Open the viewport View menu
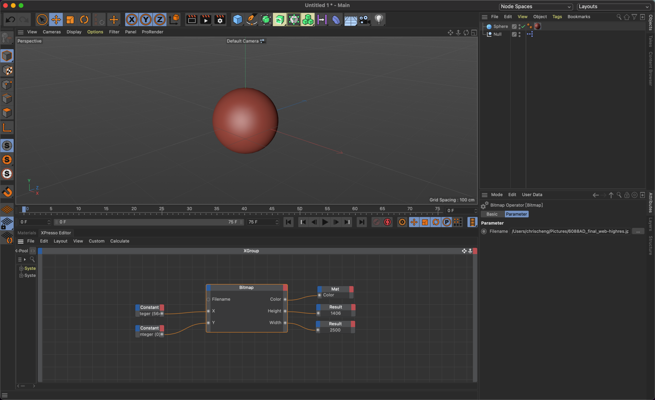This screenshot has width=655, height=400. click(x=32, y=32)
